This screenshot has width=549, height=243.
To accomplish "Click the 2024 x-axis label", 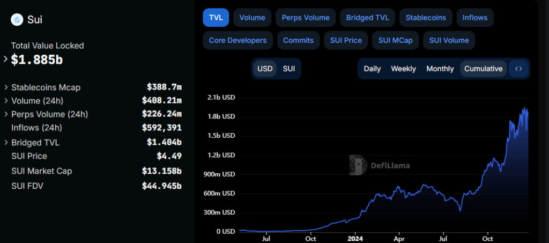I will [355, 239].
